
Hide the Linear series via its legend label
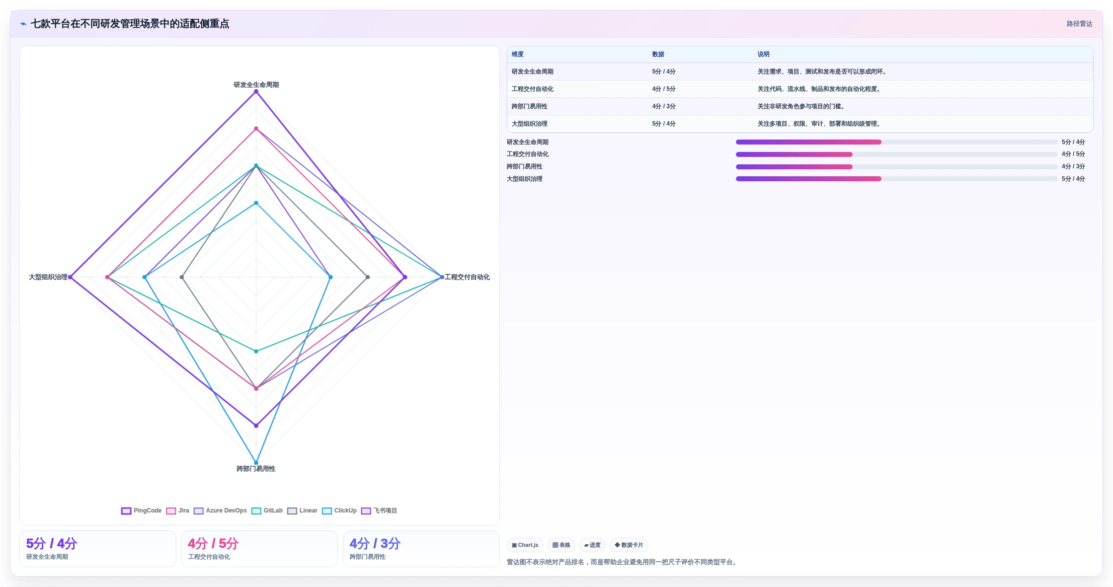click(x=308, y=511)
